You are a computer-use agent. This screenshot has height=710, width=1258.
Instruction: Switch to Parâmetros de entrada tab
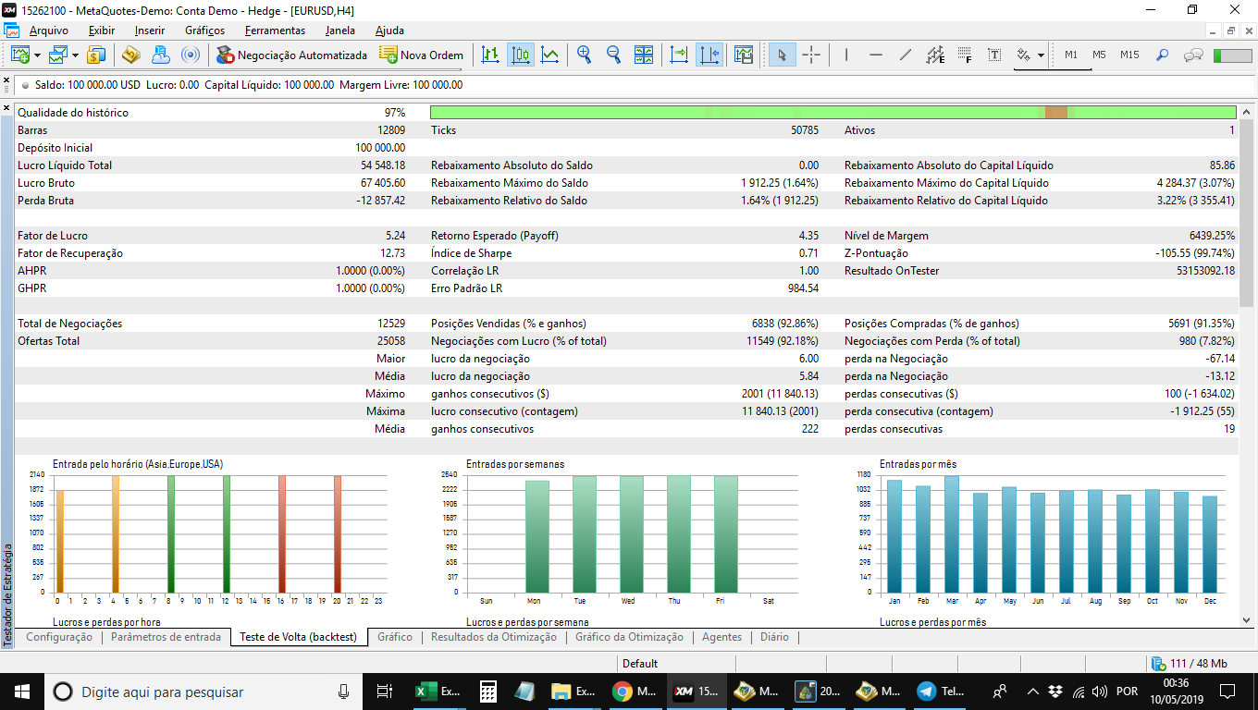click(166, 637)
